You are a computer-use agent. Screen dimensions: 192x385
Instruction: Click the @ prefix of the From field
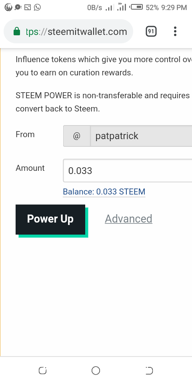point(77,136)
